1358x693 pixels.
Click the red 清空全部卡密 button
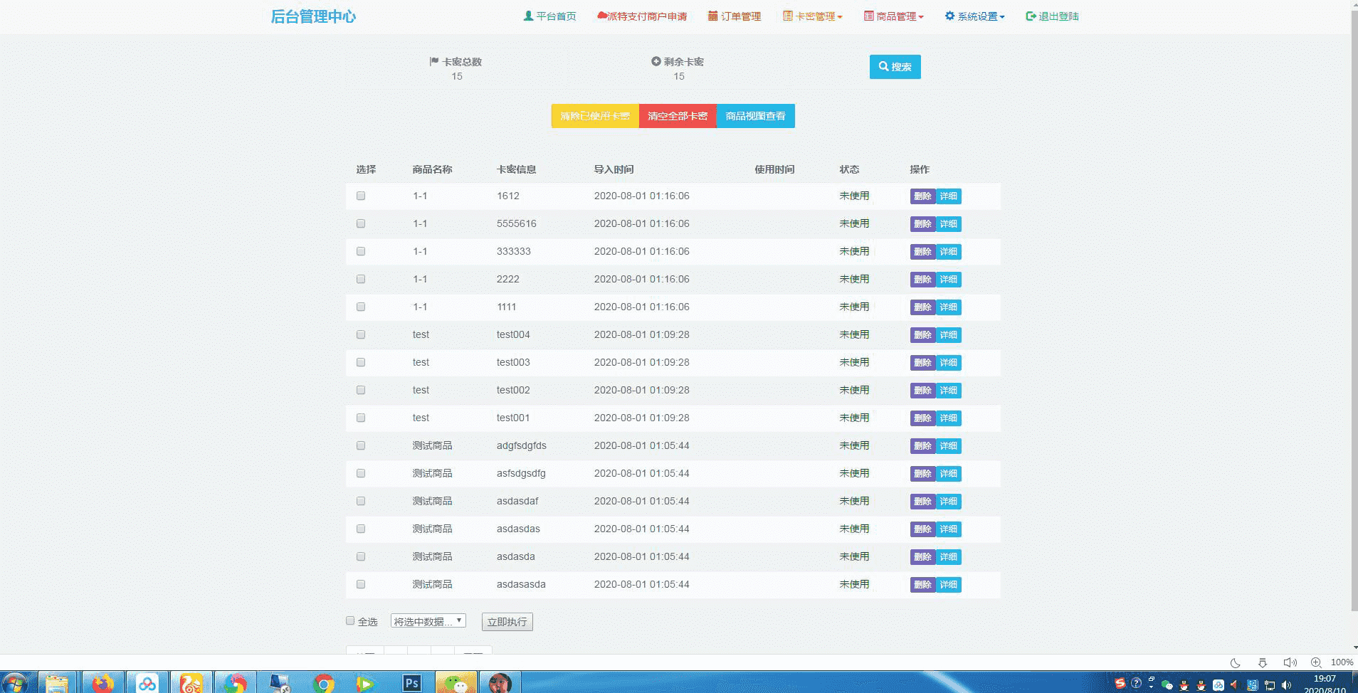coord(678,116)
